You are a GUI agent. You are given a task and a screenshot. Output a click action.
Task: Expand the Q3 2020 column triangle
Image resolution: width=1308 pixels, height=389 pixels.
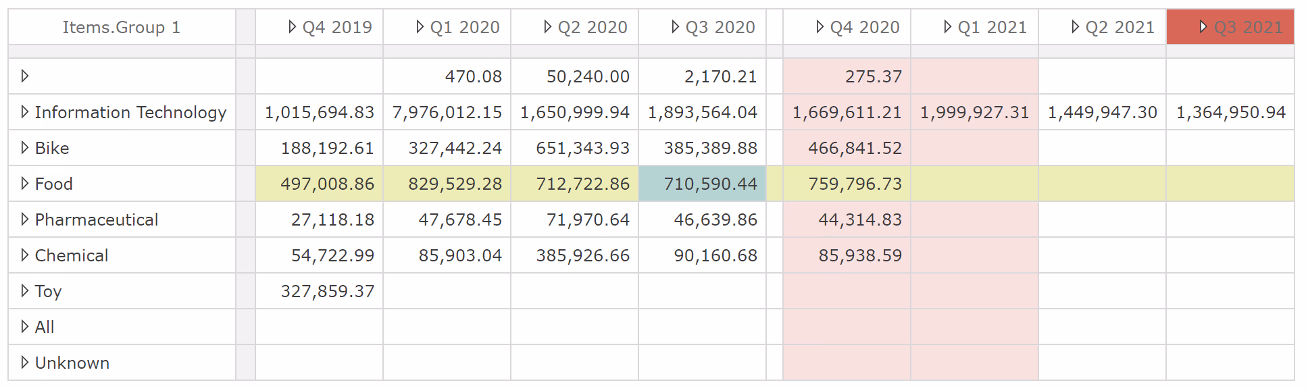675,27
